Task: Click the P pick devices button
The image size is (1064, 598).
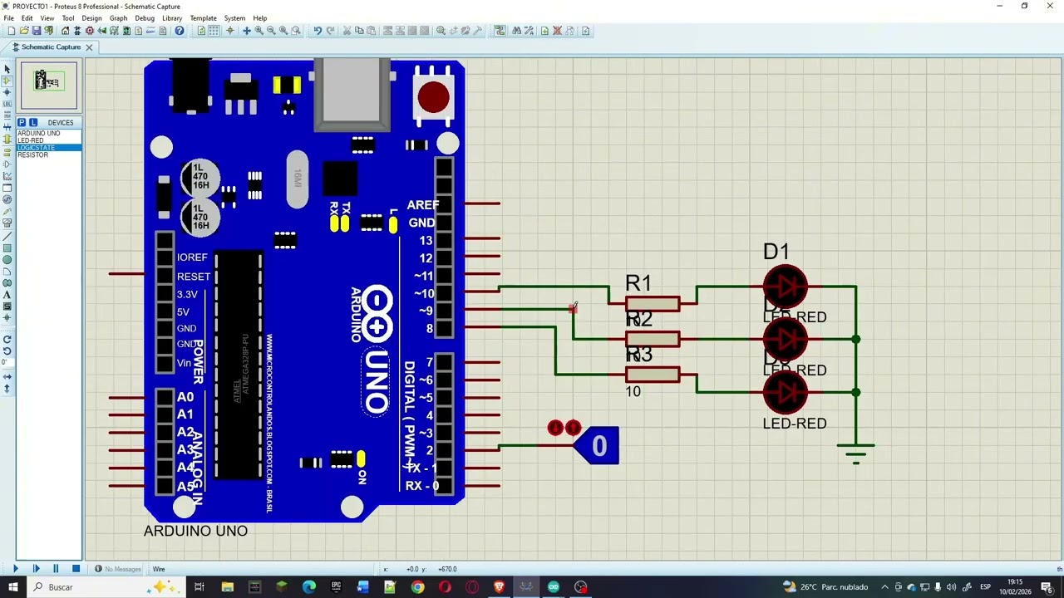Action: (22, 122)
